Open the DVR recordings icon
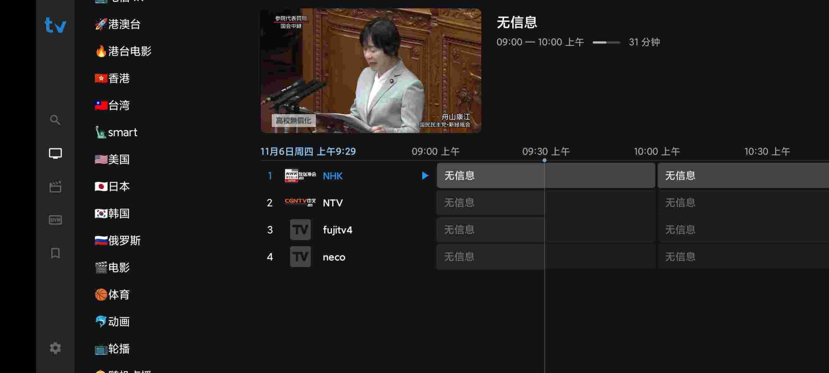 pos(55,220)
